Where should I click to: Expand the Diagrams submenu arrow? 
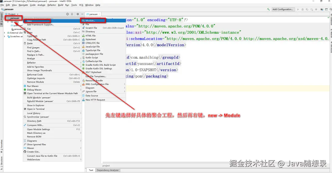tap(81, 141)
